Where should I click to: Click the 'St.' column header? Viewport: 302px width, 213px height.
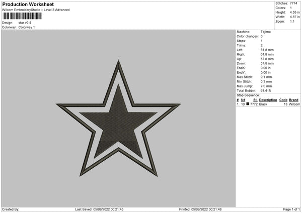point(255,100)
